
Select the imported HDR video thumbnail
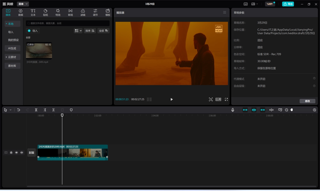click(x=39, y=50)
